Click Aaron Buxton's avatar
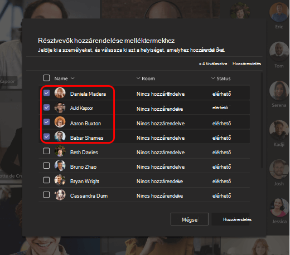290x255 pixels. coord(60,122)
